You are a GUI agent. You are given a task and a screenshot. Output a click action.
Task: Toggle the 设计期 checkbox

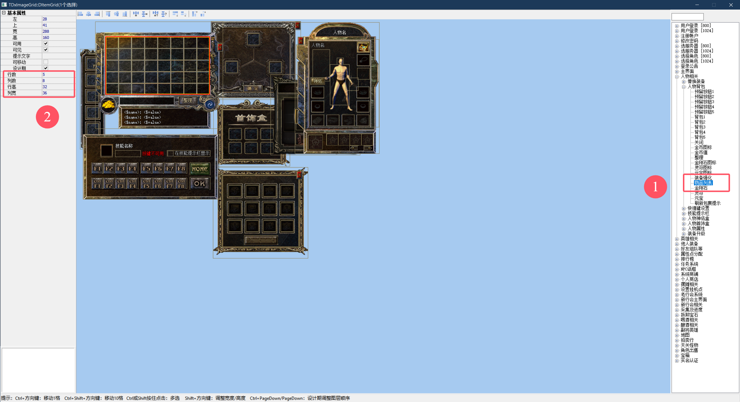[x=45, y=68]
